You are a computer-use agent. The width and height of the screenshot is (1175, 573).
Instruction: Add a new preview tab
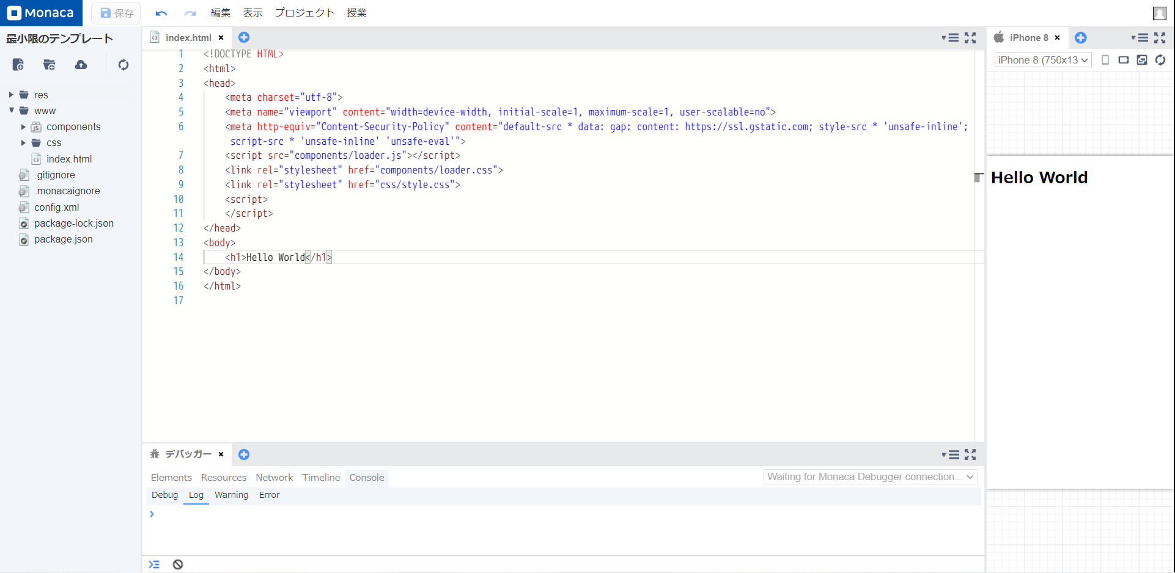(1081, 37)
